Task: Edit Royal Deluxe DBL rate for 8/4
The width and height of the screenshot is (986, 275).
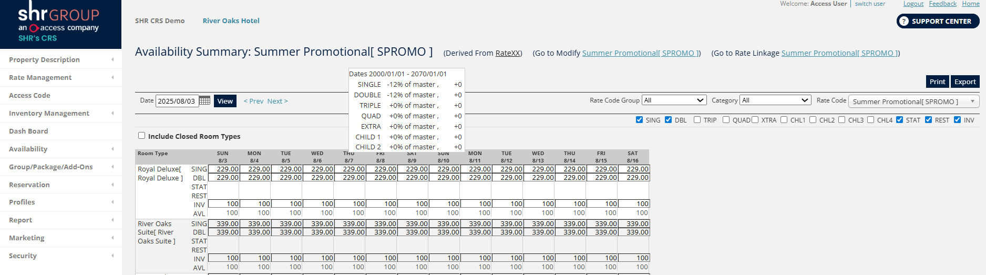Action: [255, 178]
